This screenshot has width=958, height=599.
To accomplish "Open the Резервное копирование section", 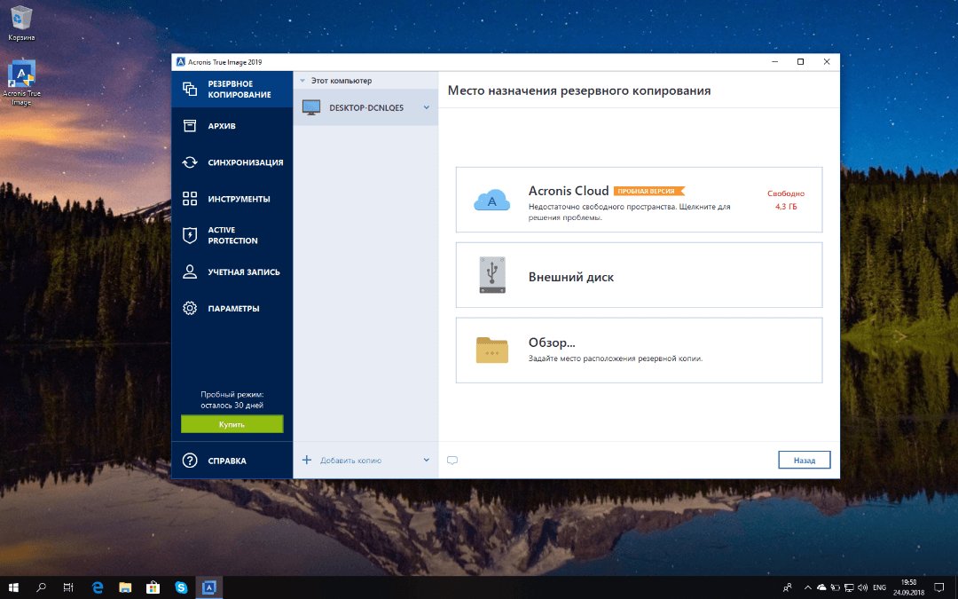I will (x=232, y=90).
